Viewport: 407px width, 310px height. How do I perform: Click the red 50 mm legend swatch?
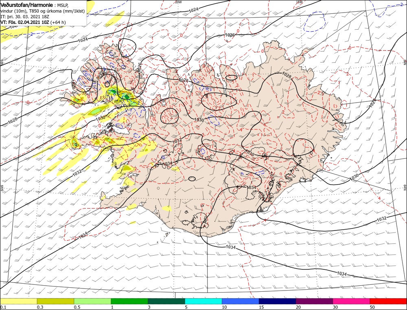[388, 301]
